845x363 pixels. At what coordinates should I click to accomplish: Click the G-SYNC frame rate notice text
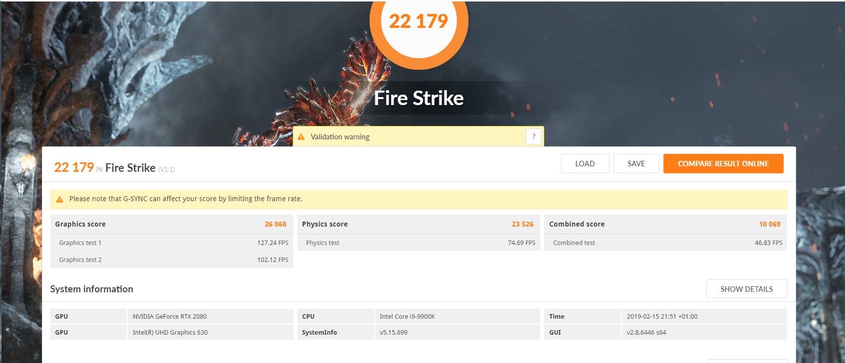186,199
